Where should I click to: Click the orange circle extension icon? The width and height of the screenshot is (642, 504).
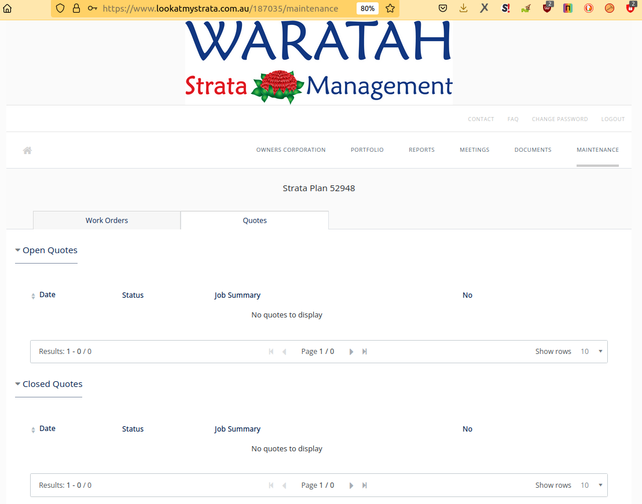click(x=610, y=8)
